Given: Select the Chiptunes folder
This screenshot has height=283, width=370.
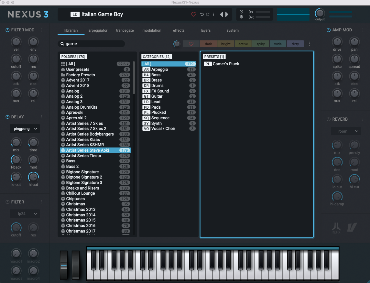Looking at the screenshot, I should [95, 199].
